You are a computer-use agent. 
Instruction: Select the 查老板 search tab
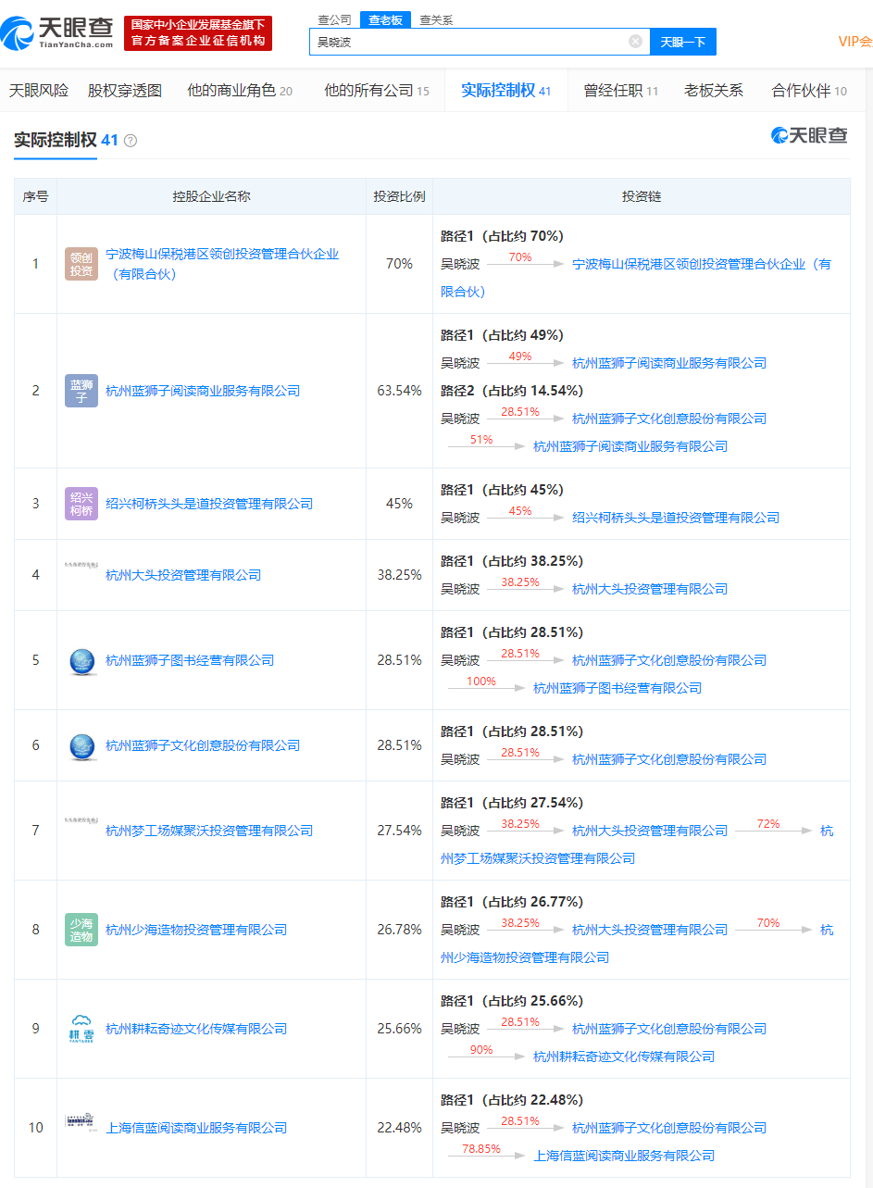(x=385, y=19)
